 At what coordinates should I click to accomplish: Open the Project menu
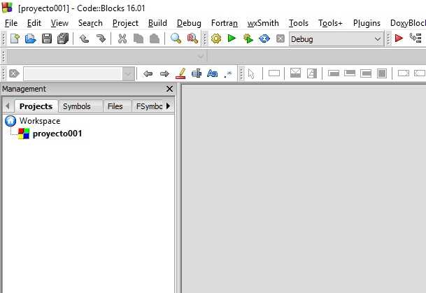click(x=125, y=23)
